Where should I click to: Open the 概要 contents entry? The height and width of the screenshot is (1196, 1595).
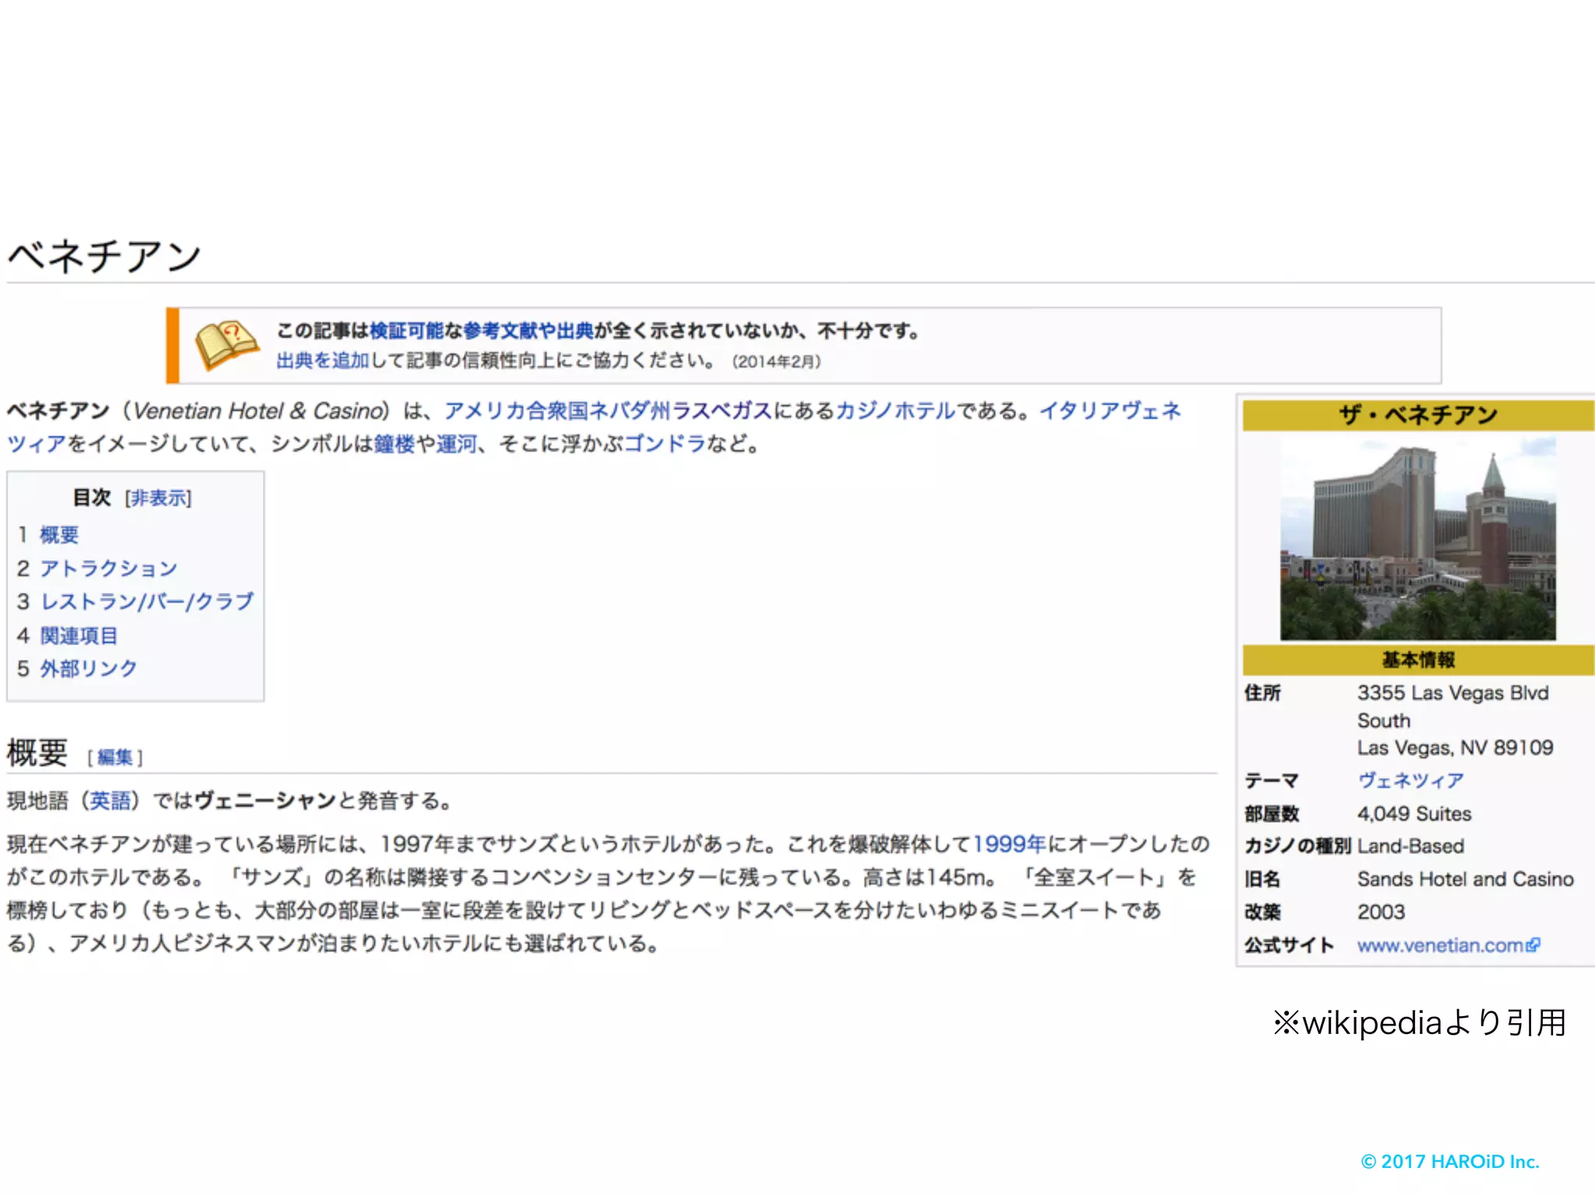click(59, 534)
